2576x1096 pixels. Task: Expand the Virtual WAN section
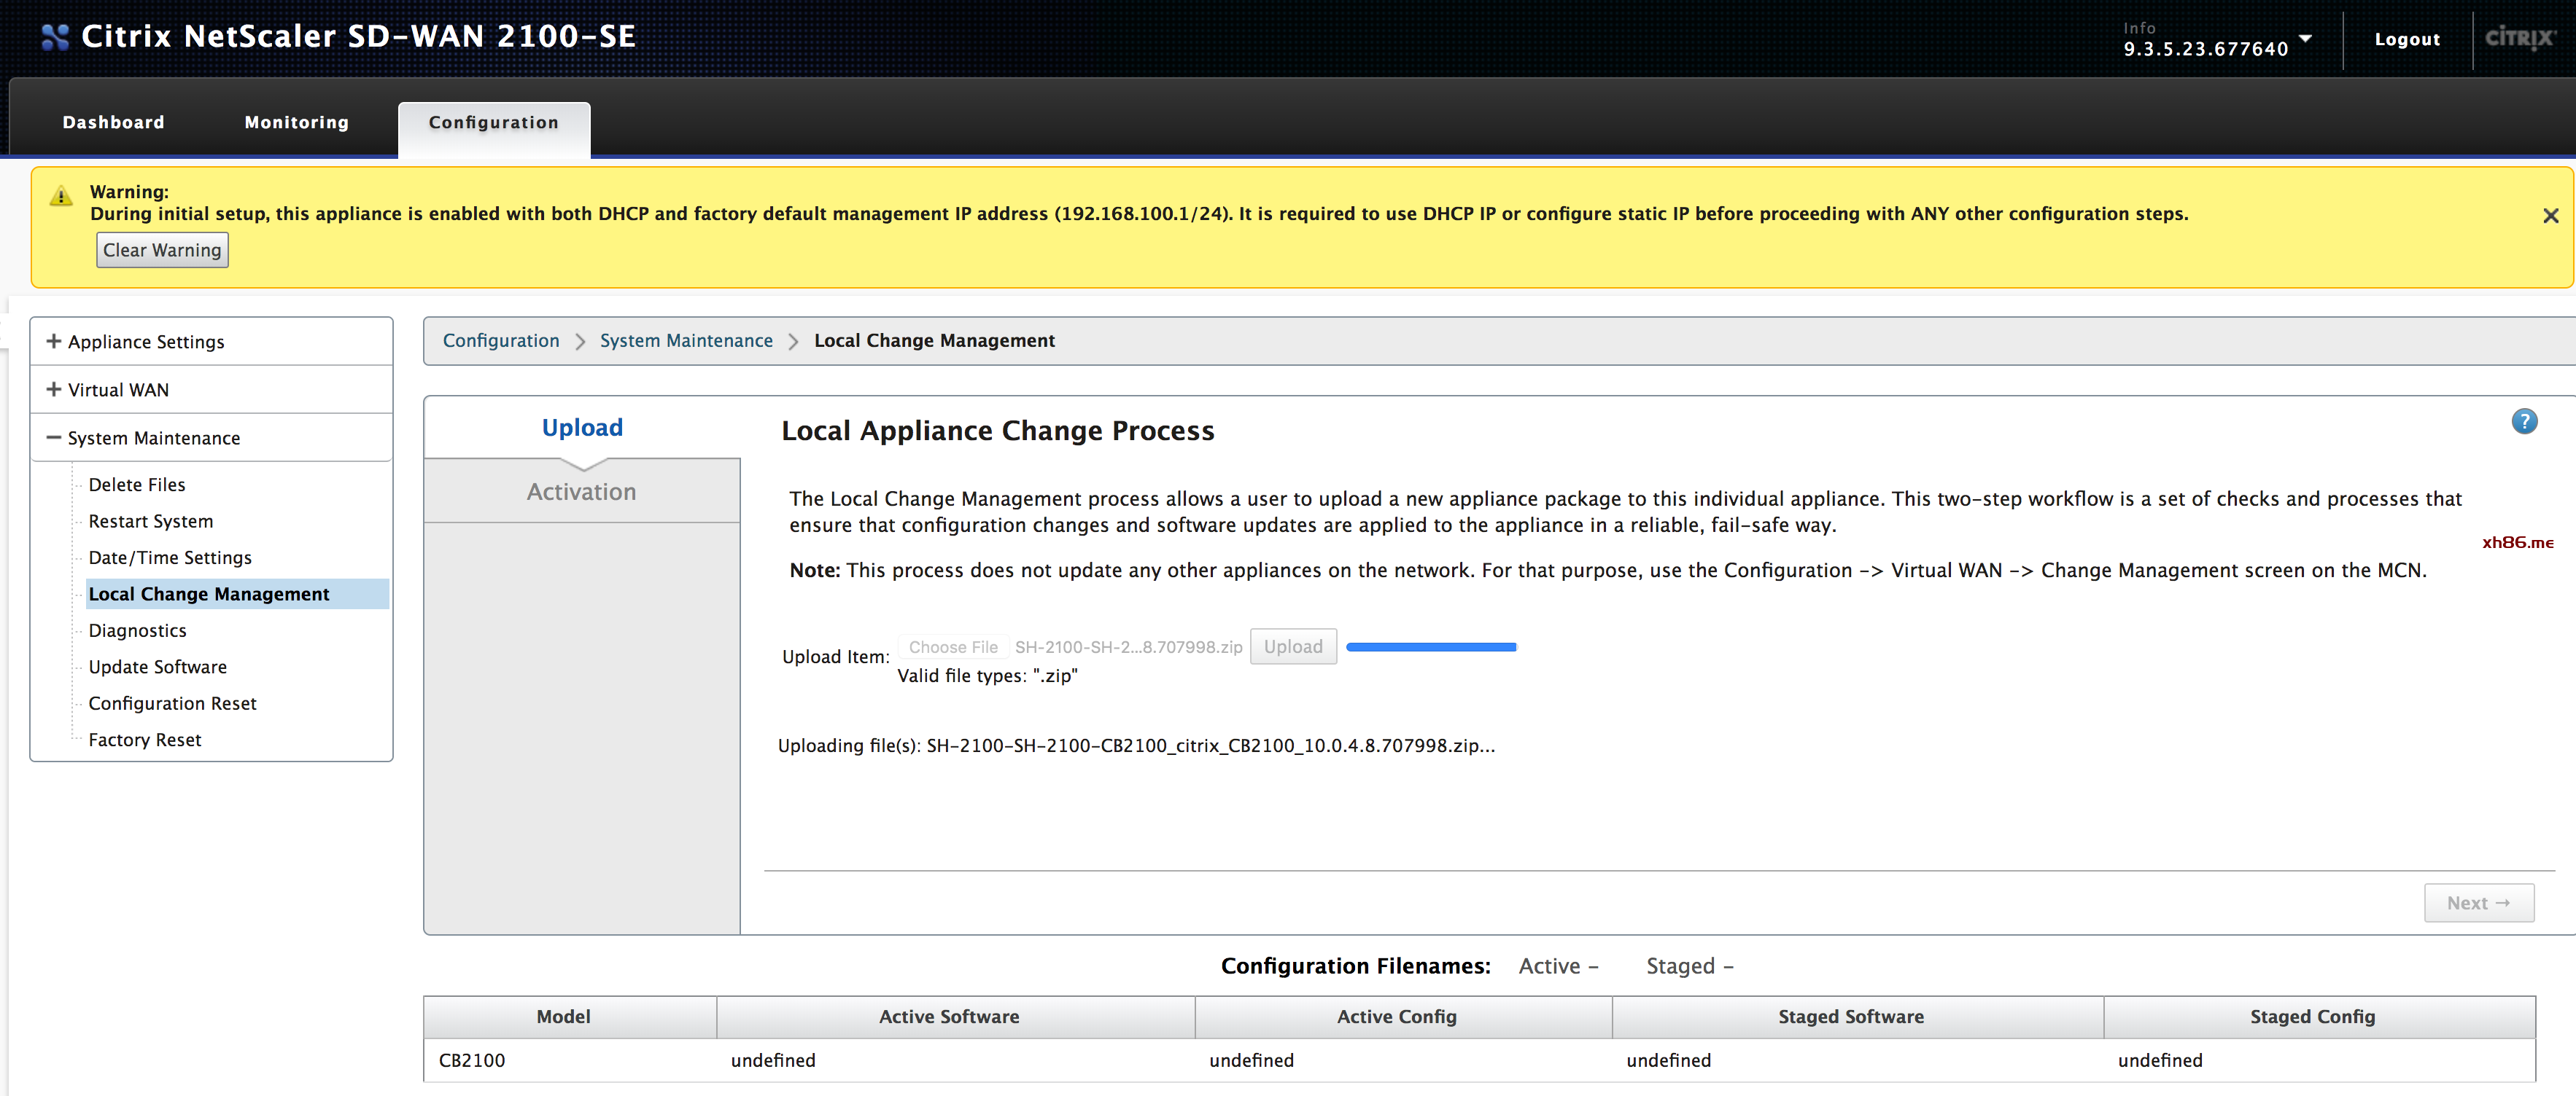(211, 390)
